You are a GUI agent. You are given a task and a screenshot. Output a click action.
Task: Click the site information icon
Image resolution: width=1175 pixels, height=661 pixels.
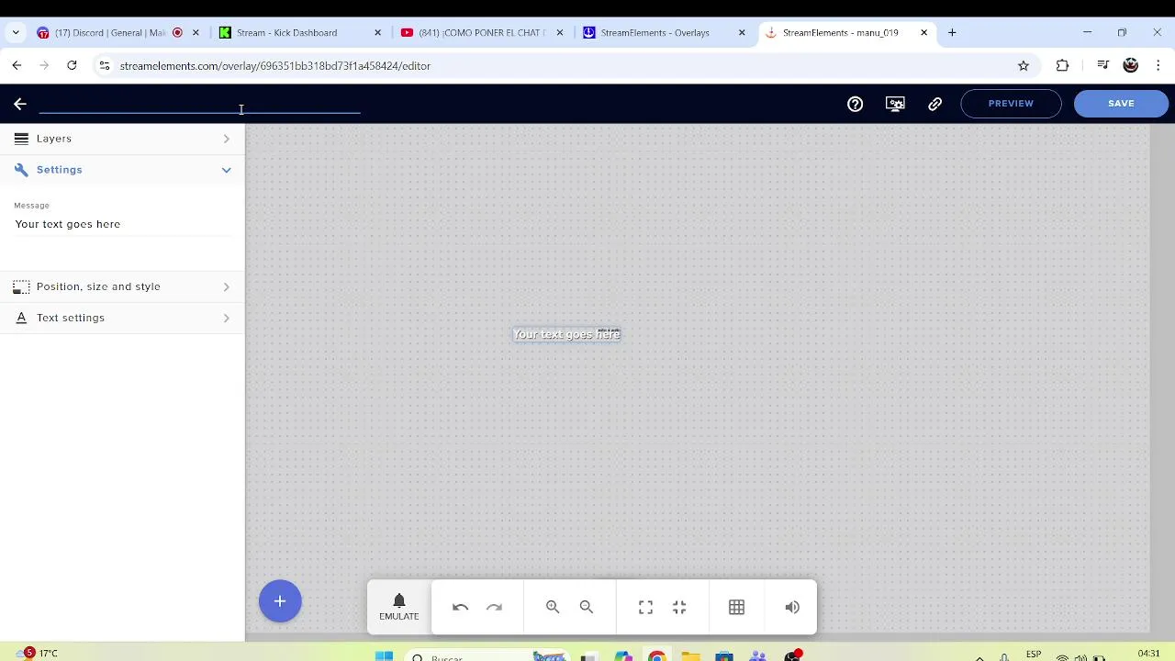105,65
